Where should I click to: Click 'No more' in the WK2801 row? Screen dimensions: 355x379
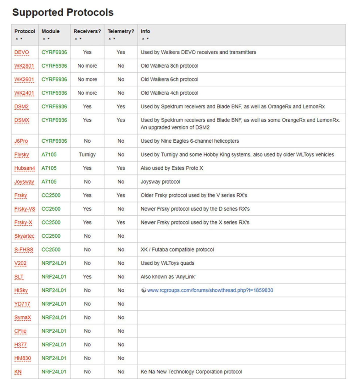[x=87, y=66]
